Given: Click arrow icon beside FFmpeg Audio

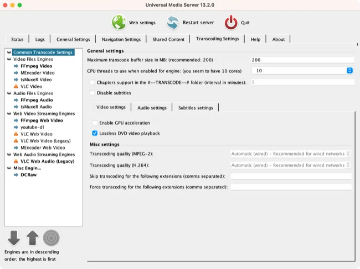Looking at the screenshot, I should pyautogui.click(x=16, y=100).
